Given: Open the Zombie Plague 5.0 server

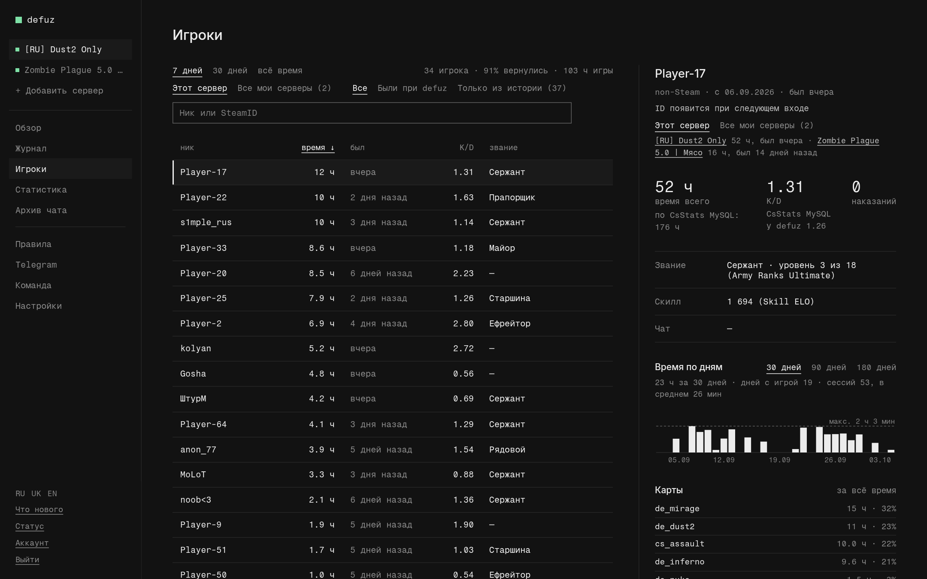Looking at the screenshot, I should pos(70,70).
